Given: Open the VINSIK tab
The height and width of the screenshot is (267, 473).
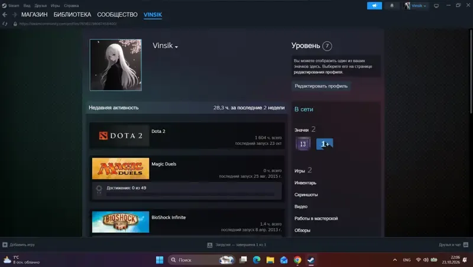Looking at the screenshot, I should click(153, 14).
